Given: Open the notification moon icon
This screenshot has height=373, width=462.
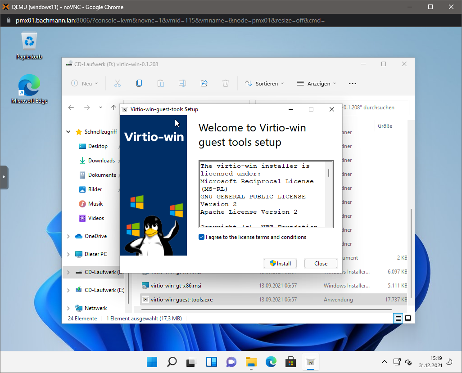Looking at the screenshot, I should (x=450, y=362).
